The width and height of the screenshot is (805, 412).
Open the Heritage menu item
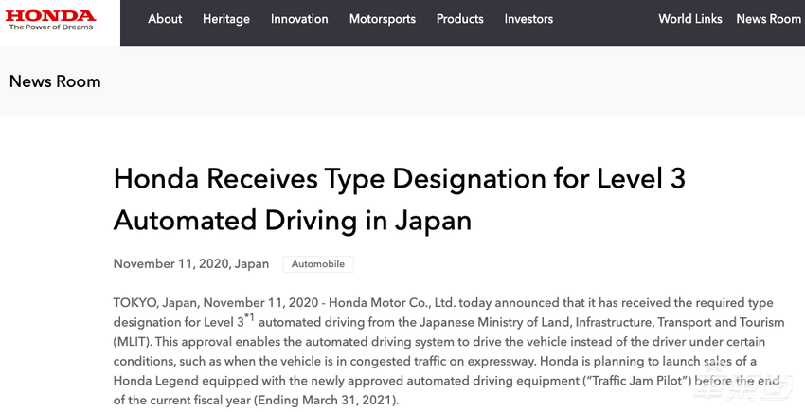(226, 19)
